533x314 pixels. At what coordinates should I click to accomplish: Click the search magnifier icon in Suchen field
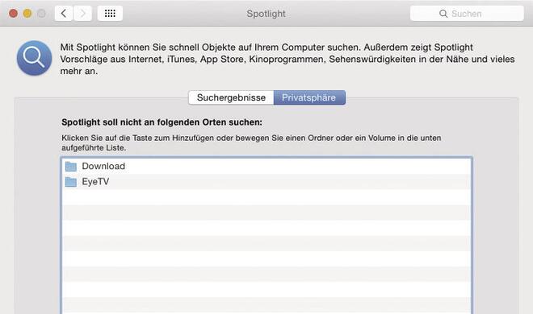(x=443, y=14)
